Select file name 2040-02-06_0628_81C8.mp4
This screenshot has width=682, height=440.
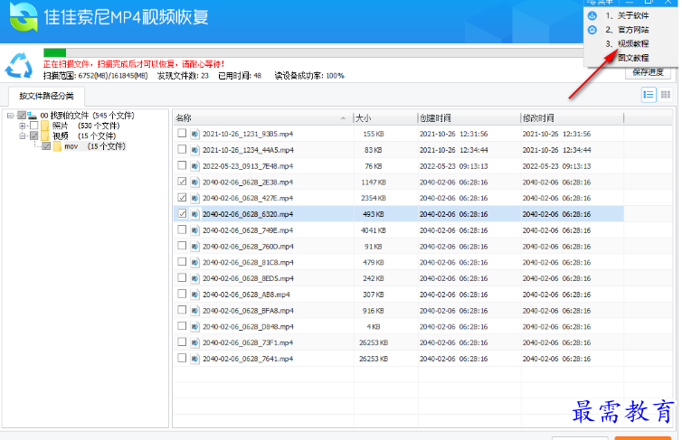248,262
